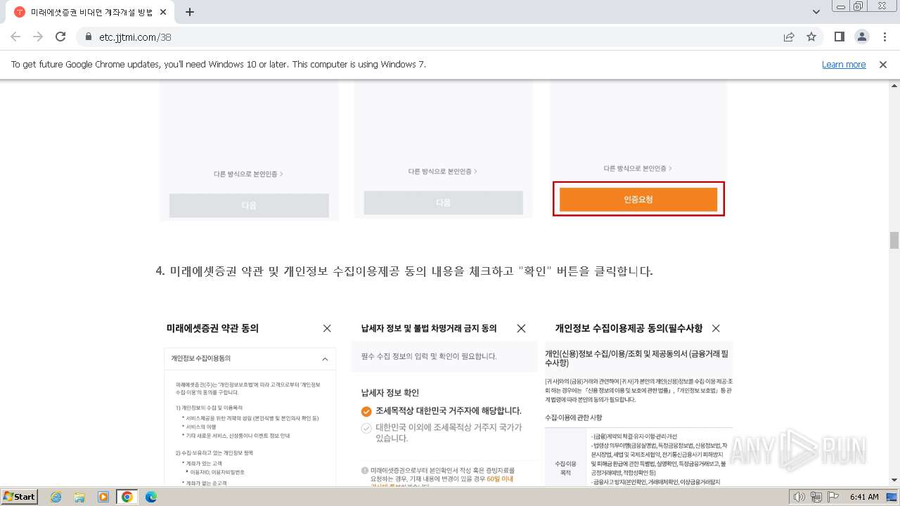Open a new tab with plus button
The image size is (900, 506).
pos(189,12)
